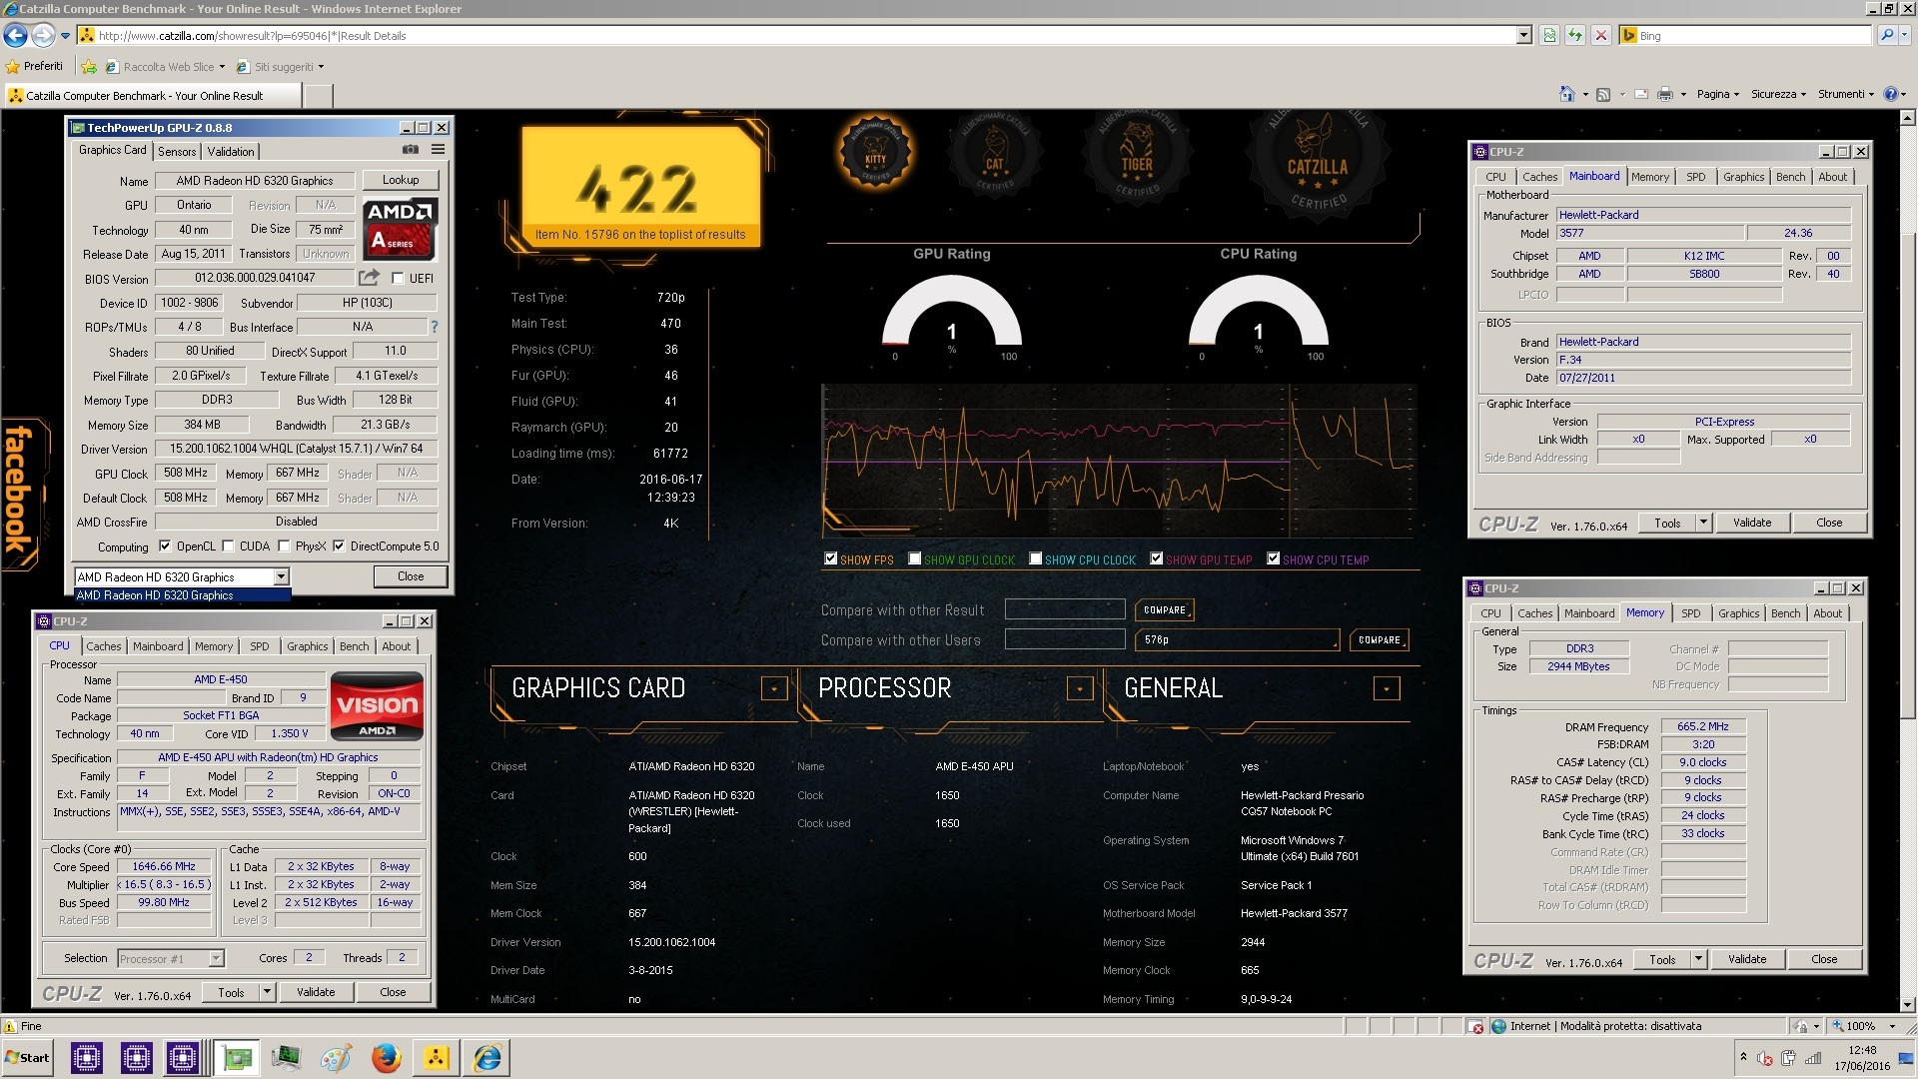Uncheck SHOW FPS checkbox
Viewport: 1918px width, 1079px height.
coord(830,558)
